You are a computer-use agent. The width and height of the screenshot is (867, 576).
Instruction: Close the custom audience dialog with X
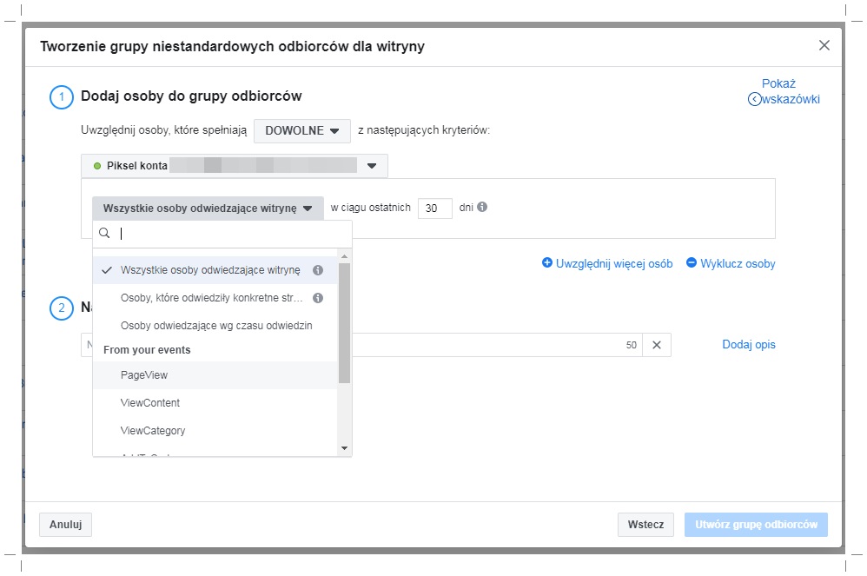point(824,45)
